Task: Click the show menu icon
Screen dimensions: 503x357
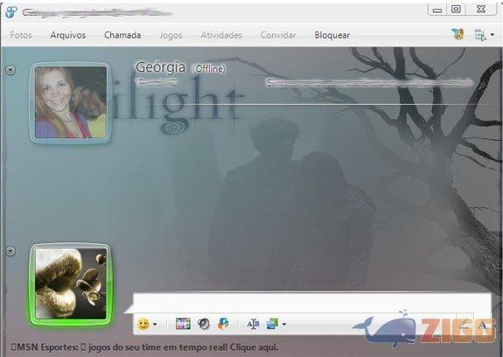Action: coord(480,35)
